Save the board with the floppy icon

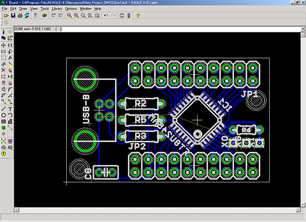click(13, 16)
